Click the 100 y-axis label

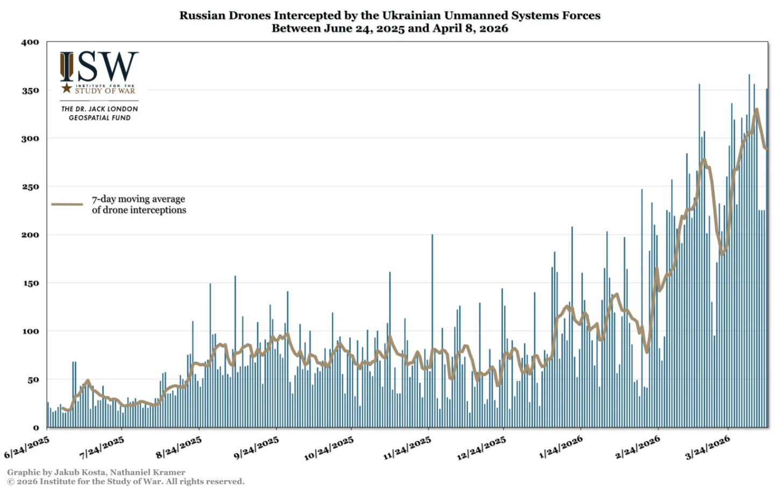click(30, 331)
